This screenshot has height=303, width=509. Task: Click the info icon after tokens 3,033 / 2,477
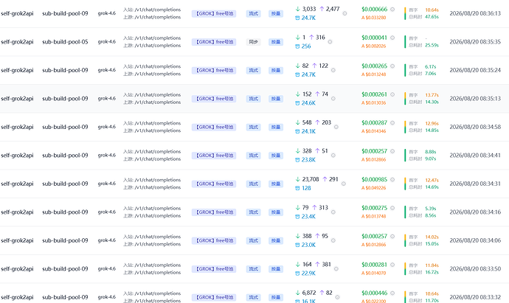[344, 13]
